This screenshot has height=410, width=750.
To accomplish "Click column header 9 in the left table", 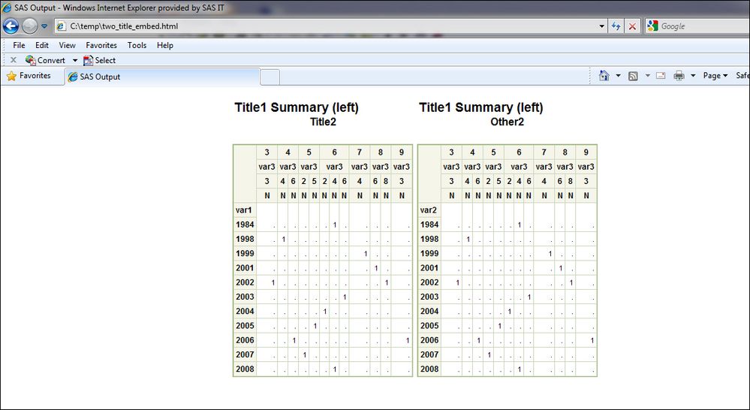I will click(402, 152).
